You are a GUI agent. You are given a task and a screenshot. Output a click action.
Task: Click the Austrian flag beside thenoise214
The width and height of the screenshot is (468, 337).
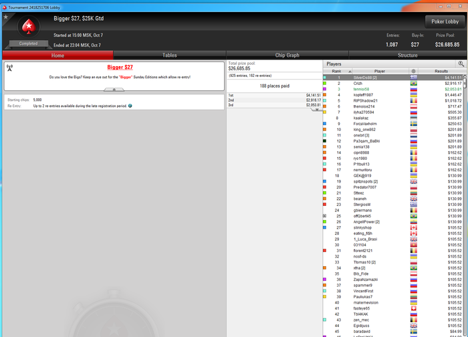pos(414,106)
